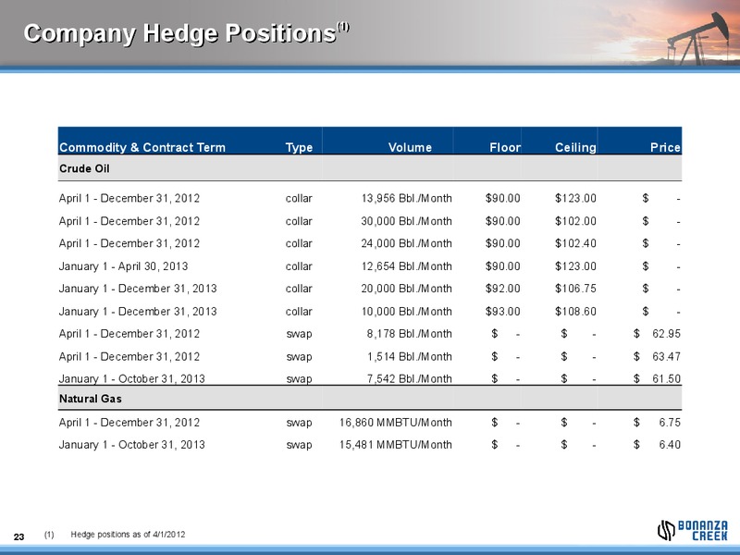Image resolution: width=740 pixels, height=555 pixels.
Task: Click the $106.75 ceiling value
Action: (575, 289)
